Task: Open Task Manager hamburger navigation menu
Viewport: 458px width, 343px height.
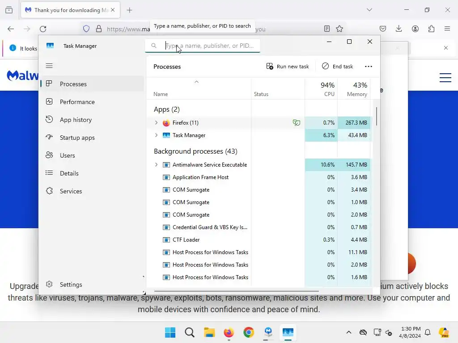Action: tap(49, 66)
